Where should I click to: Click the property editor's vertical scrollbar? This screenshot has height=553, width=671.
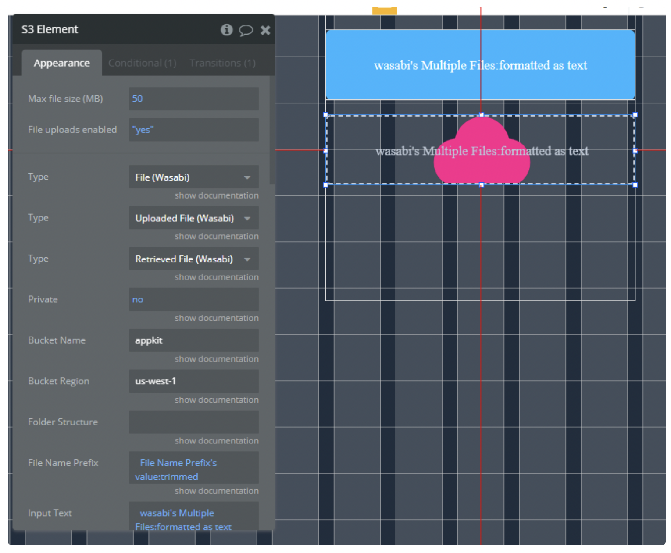(272, 131)
